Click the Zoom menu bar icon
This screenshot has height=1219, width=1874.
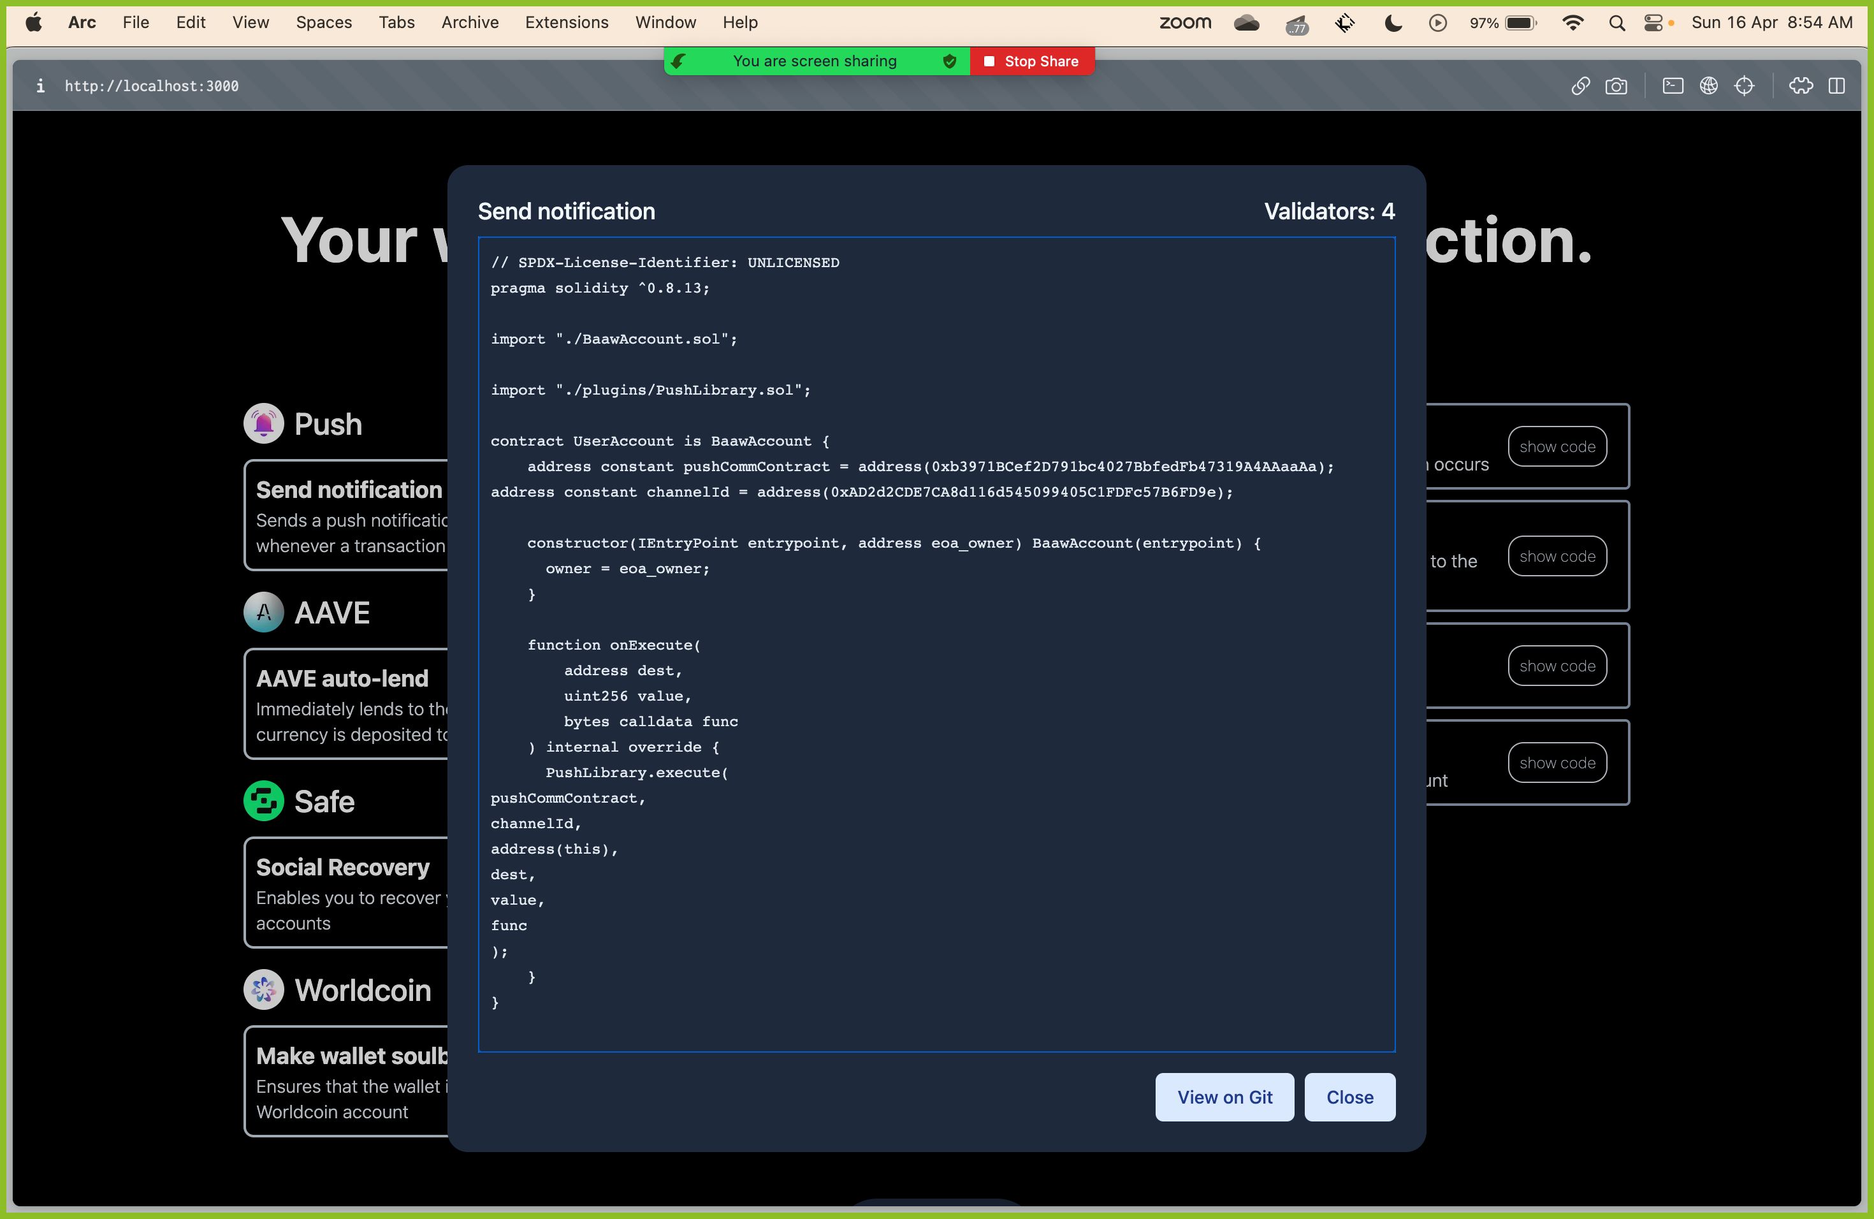click(x=1185, y=22)
